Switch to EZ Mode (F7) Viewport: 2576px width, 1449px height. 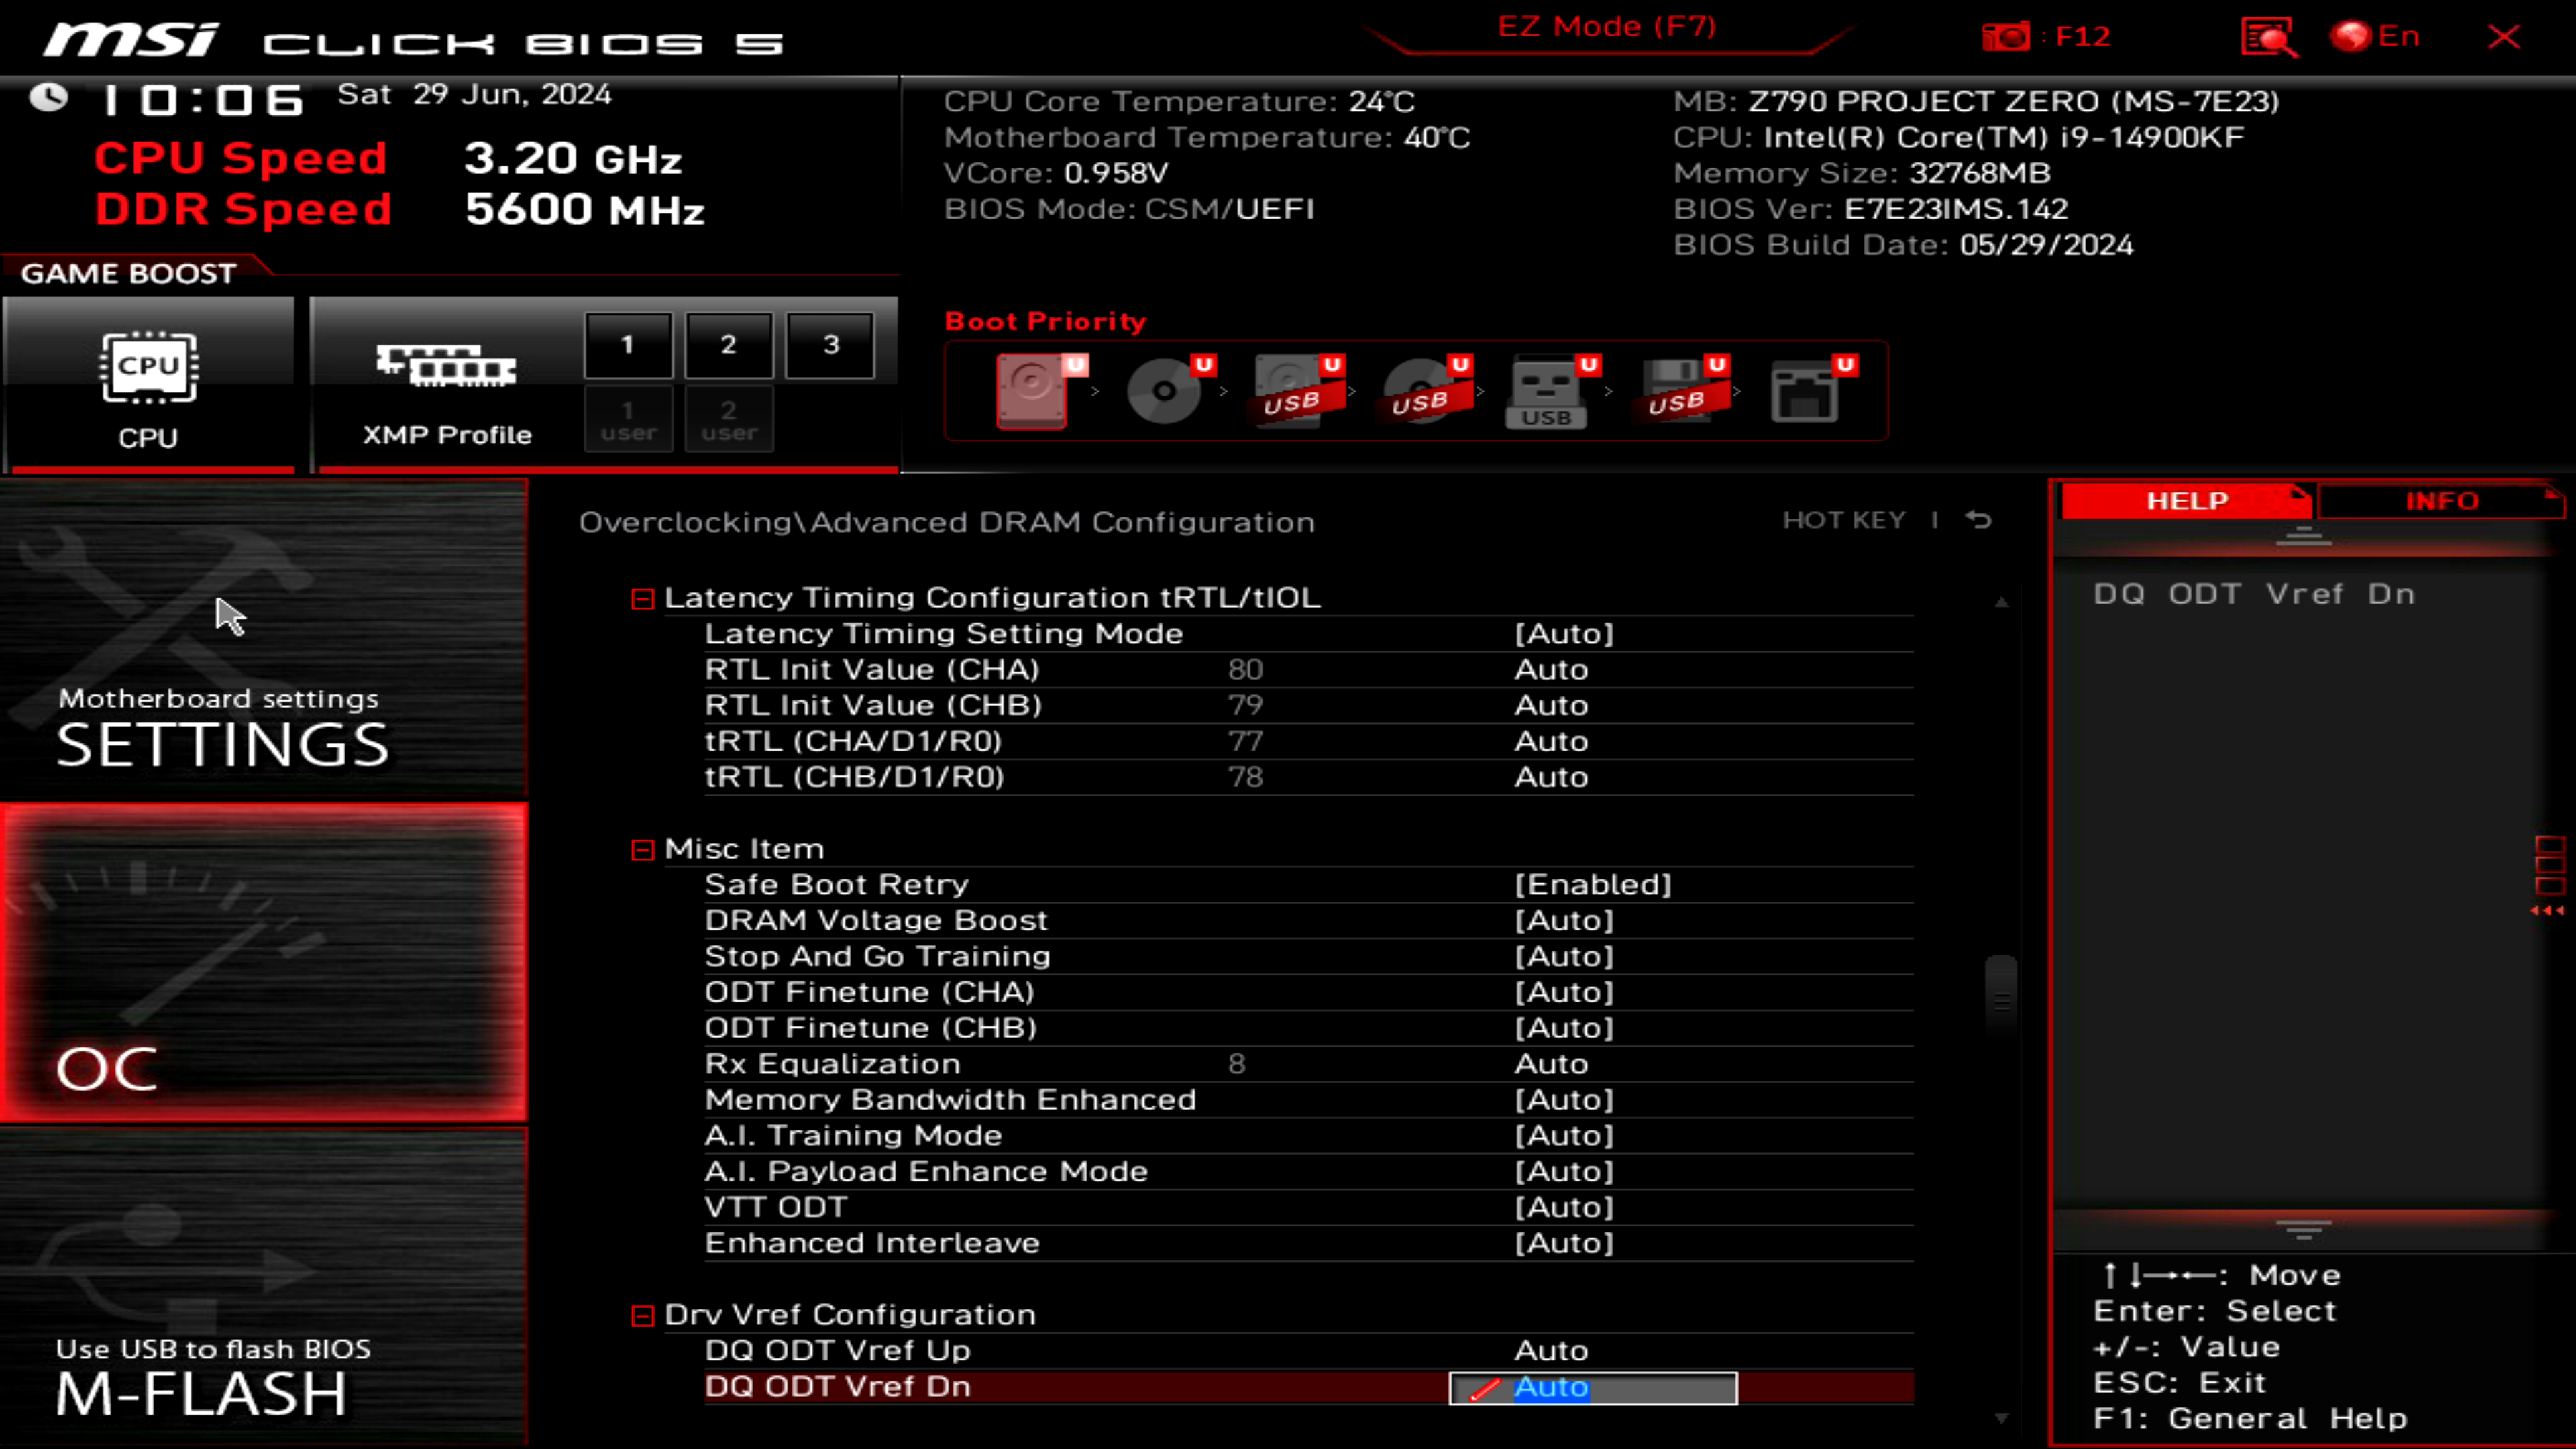1607,26
